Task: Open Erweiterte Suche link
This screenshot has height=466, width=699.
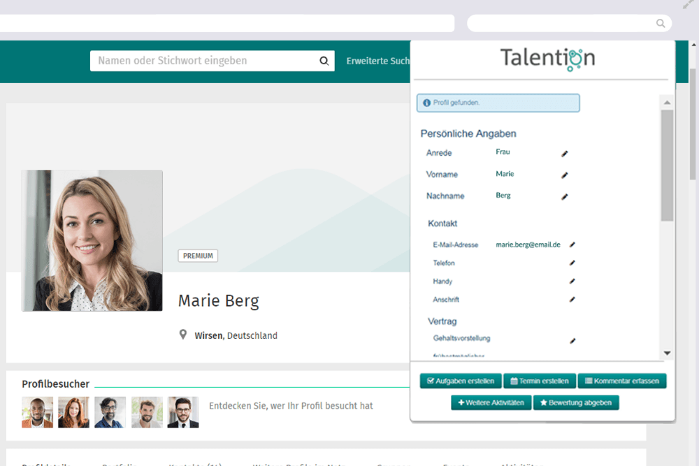Action: tap(378, 61)
